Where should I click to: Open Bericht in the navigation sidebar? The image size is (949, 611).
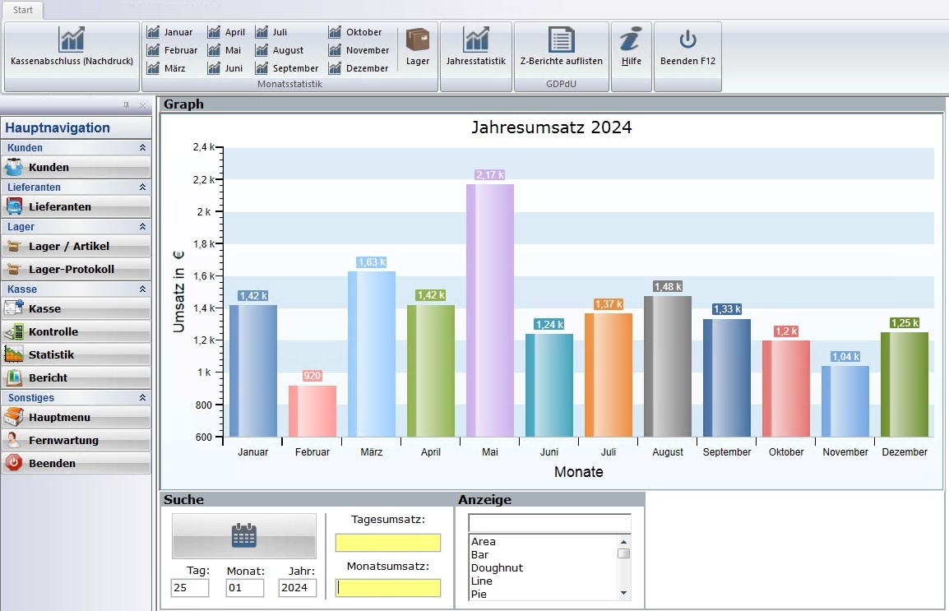[x=76, y=377]
